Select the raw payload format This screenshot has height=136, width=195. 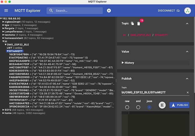pyautogui.click(x=127, y=107)
